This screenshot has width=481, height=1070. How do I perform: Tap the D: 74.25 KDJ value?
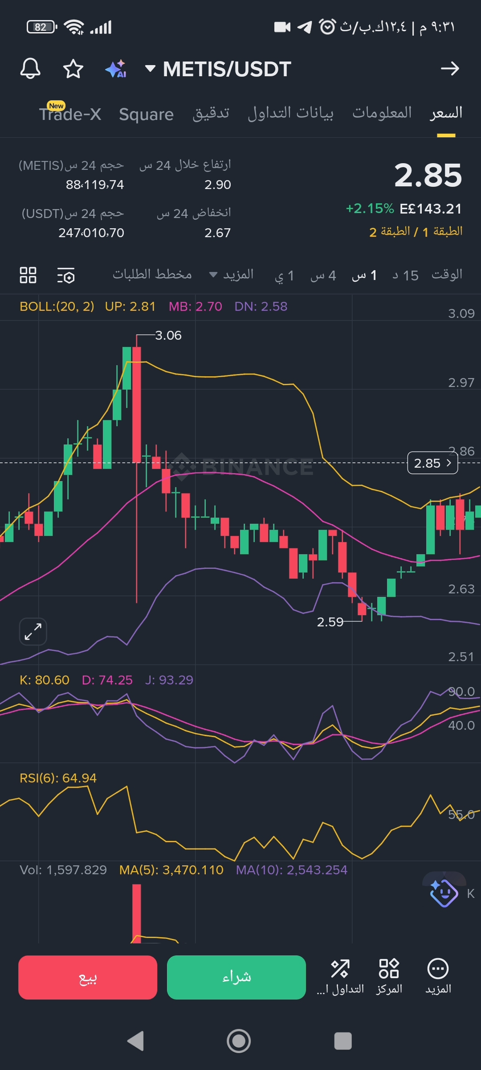click(x=107, y=680)
